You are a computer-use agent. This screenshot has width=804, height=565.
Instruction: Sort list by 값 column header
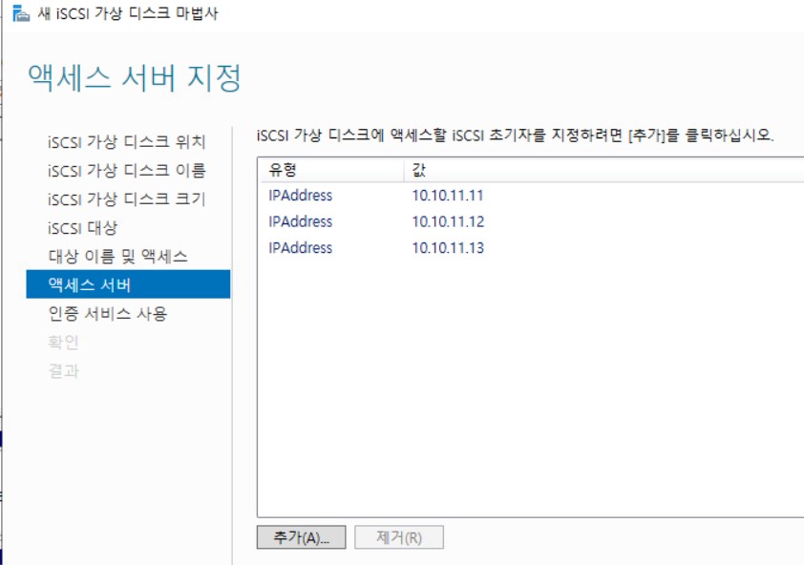[x=604, y=170]
